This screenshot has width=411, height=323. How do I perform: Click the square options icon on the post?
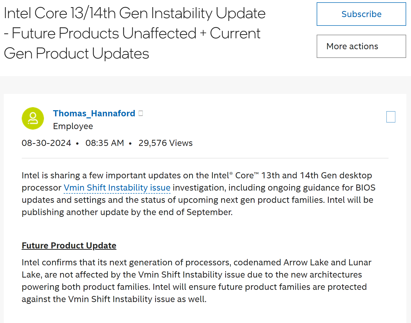(391, 117)
